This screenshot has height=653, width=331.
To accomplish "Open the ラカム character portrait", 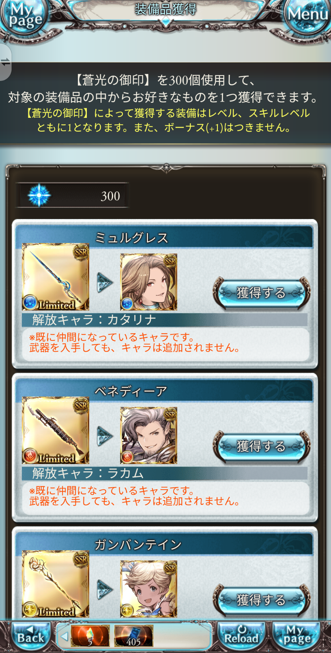I will point(148,436).
